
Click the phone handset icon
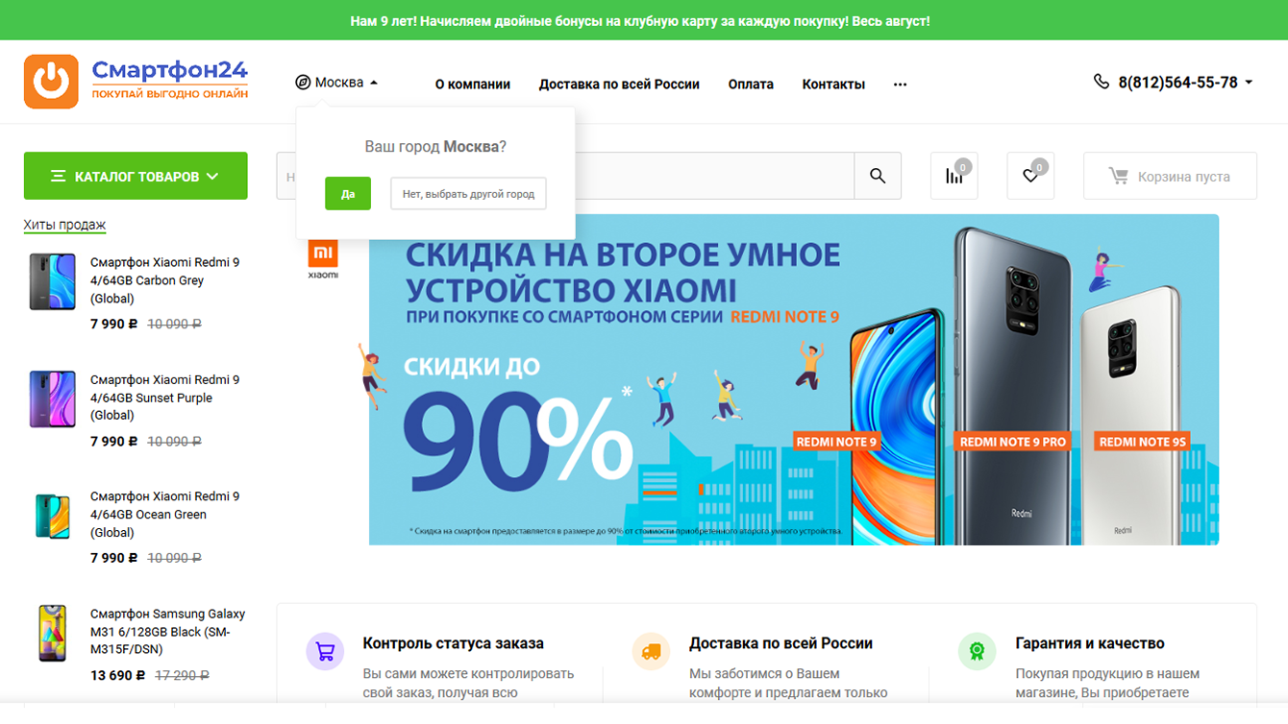pyautogui.click(x=1102, y=82)
